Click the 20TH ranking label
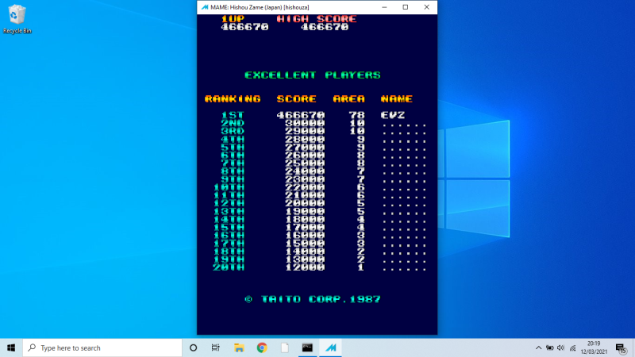The image size is (635, 357). (x=229, y=267)
